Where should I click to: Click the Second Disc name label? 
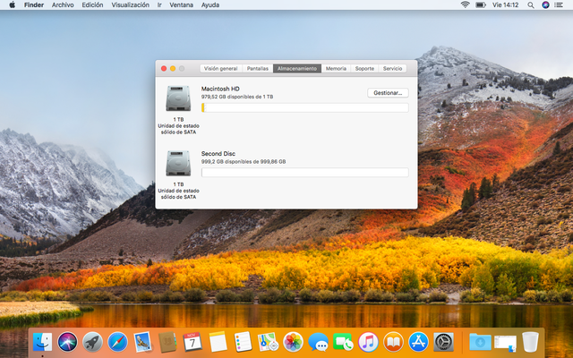tap(218, 154)
